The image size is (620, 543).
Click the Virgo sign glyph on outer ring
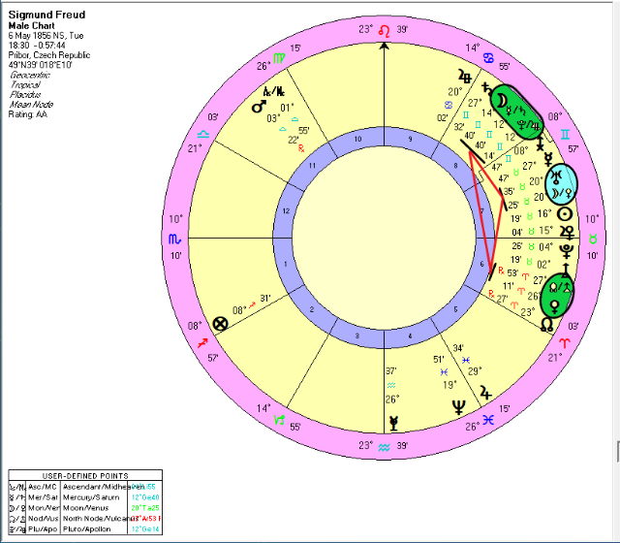coord(279,58)
